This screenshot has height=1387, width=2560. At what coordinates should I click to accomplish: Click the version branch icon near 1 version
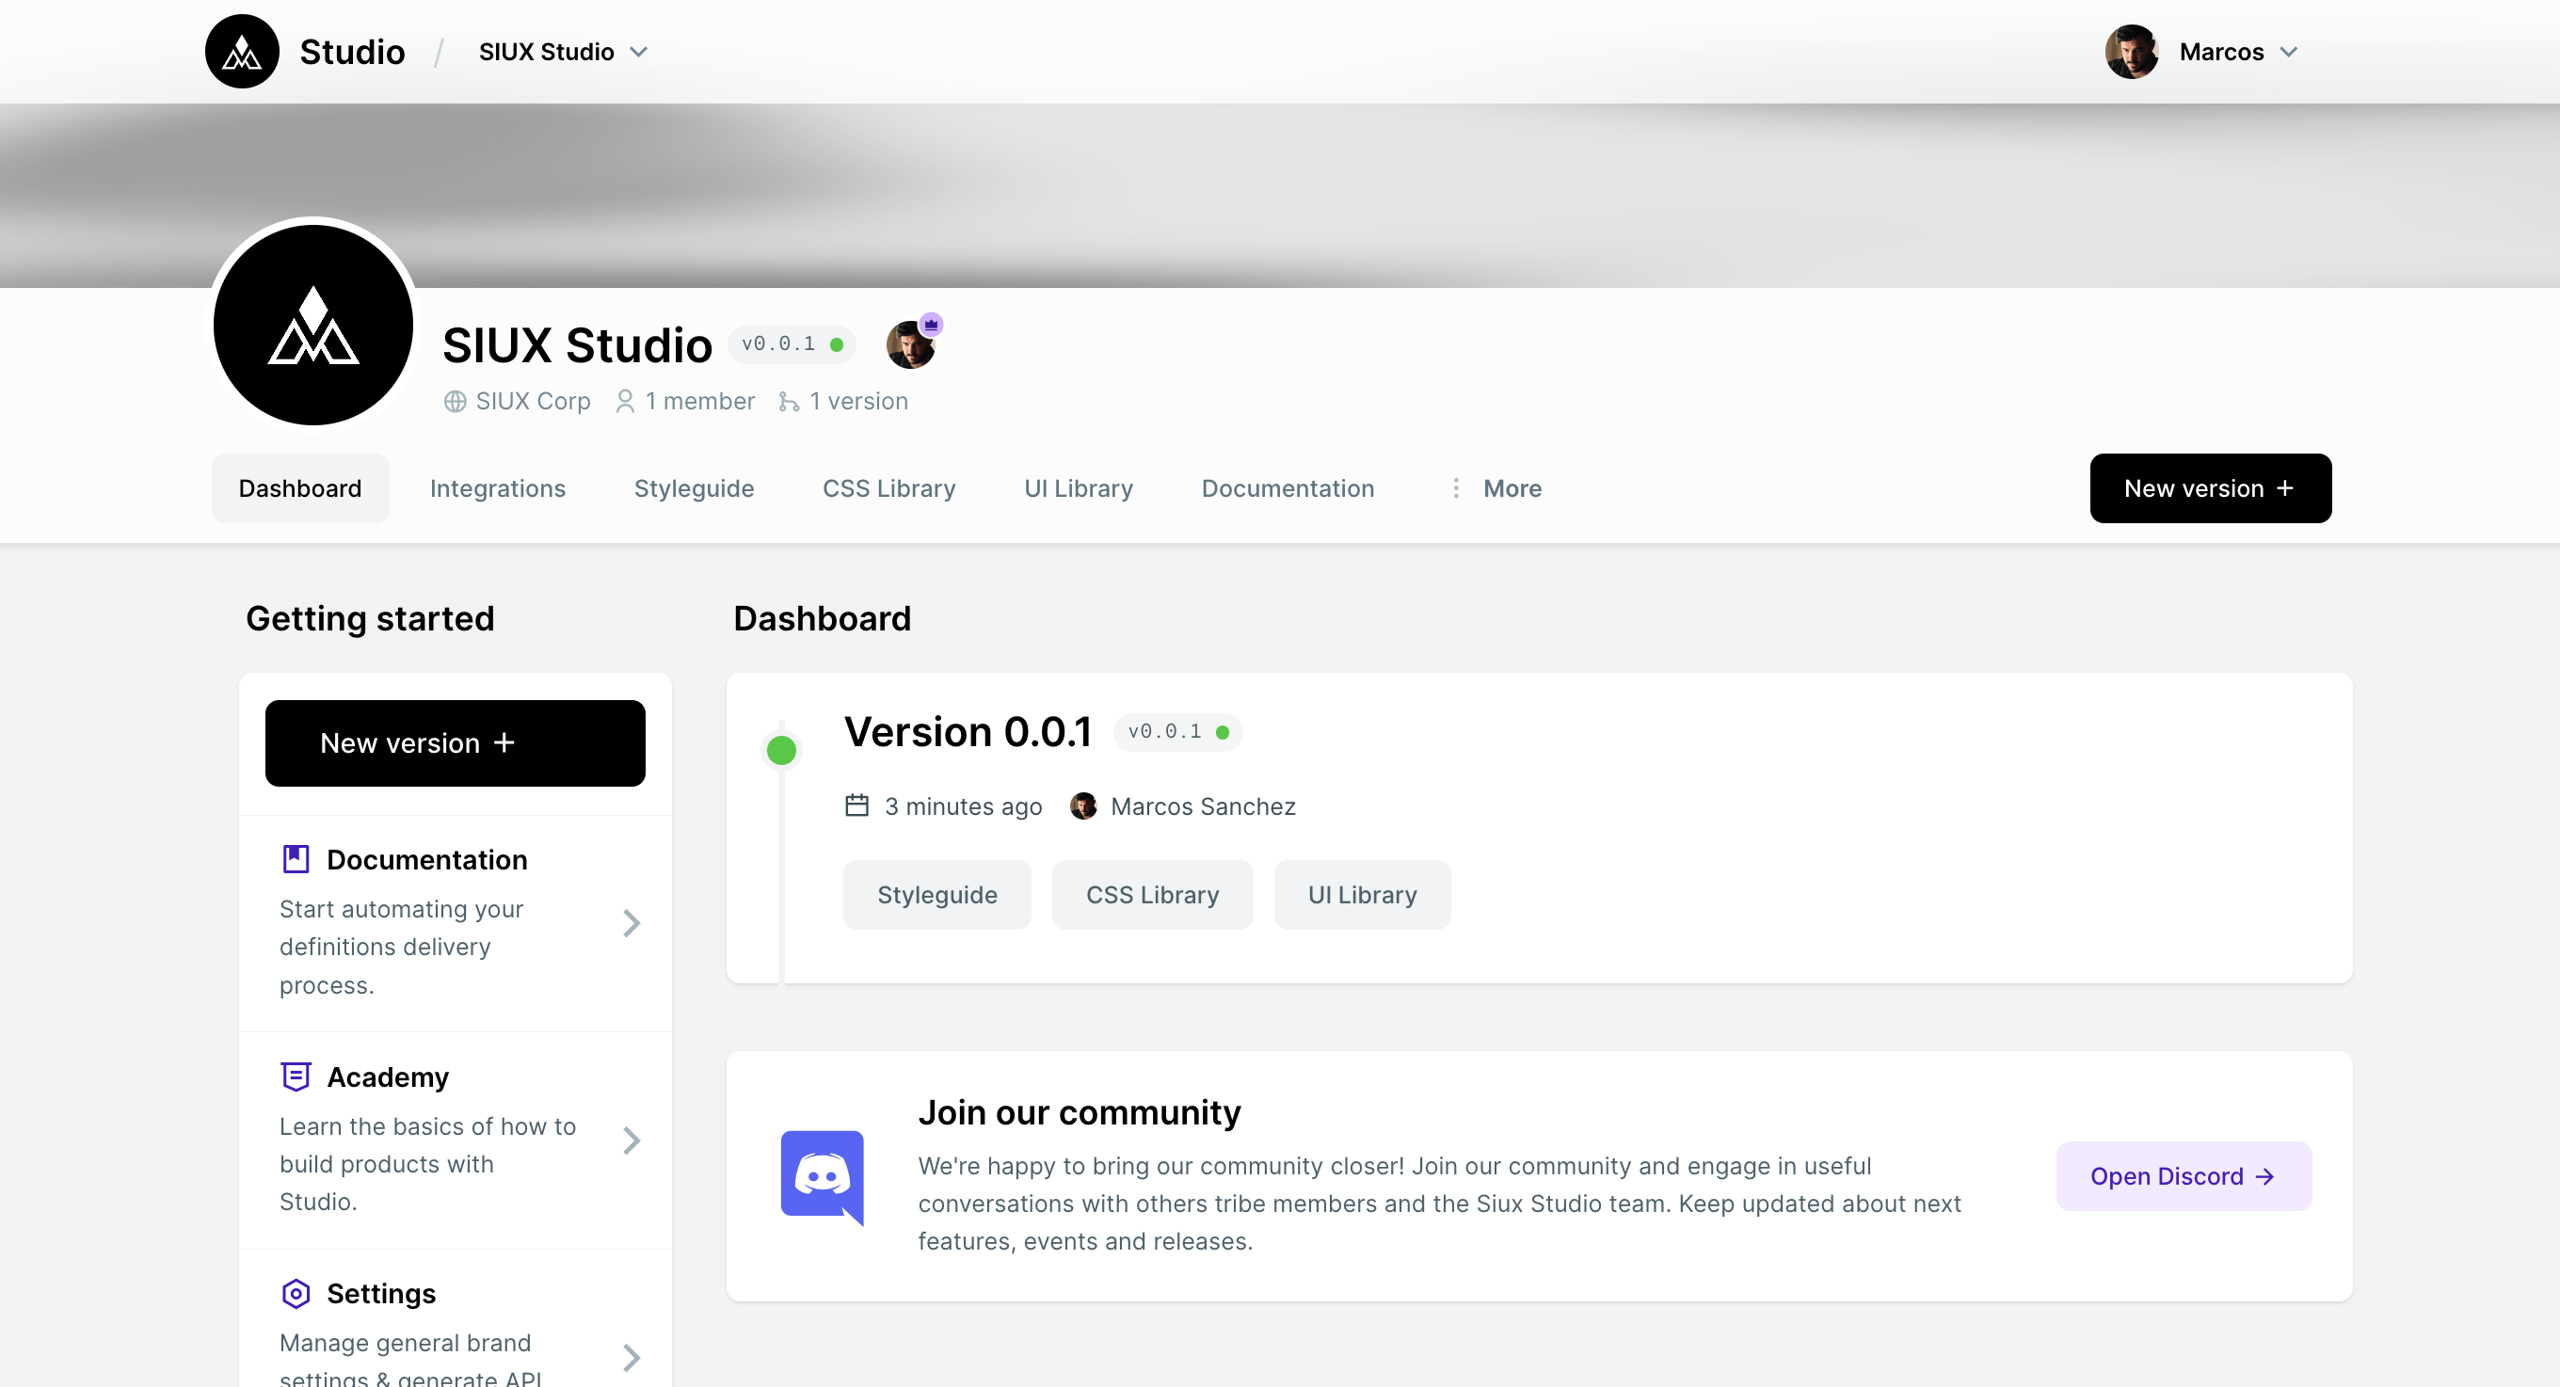point(788,401)
